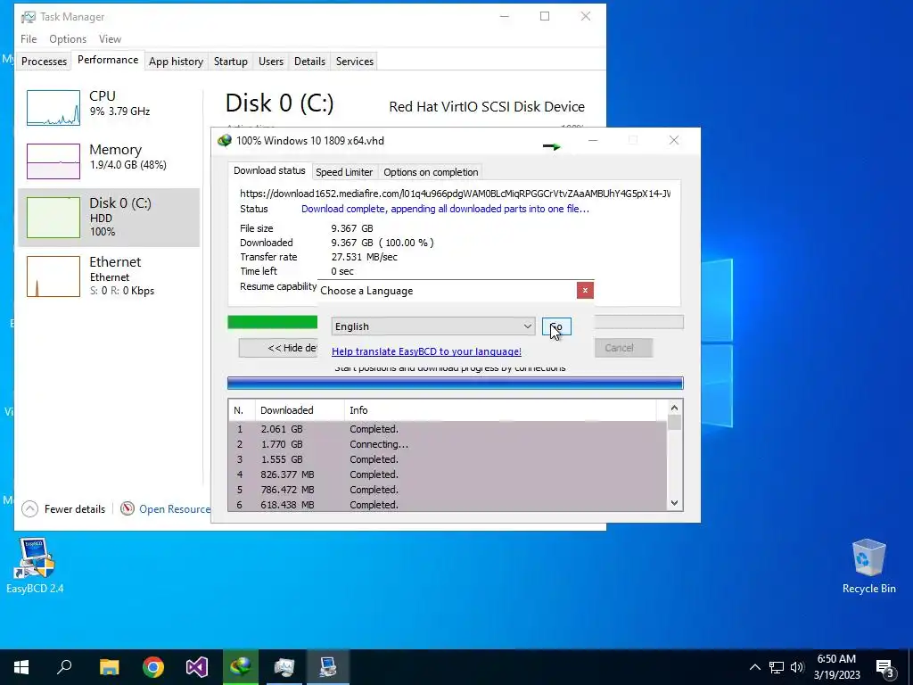Image resolution: width=913 pixels, height=685 pixels.
Task: Switch to the App history tab
Action: [176, 62]
